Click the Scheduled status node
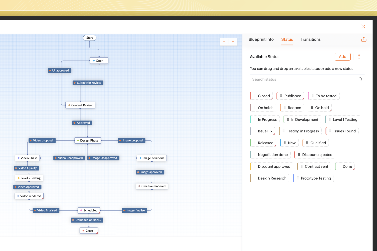 tap(89, 210)
